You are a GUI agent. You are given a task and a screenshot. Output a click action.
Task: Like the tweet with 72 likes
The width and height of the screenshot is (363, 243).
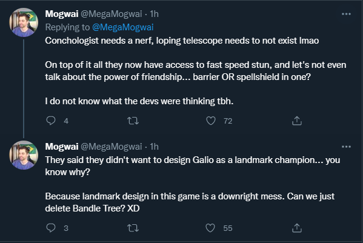pos(211,121)
